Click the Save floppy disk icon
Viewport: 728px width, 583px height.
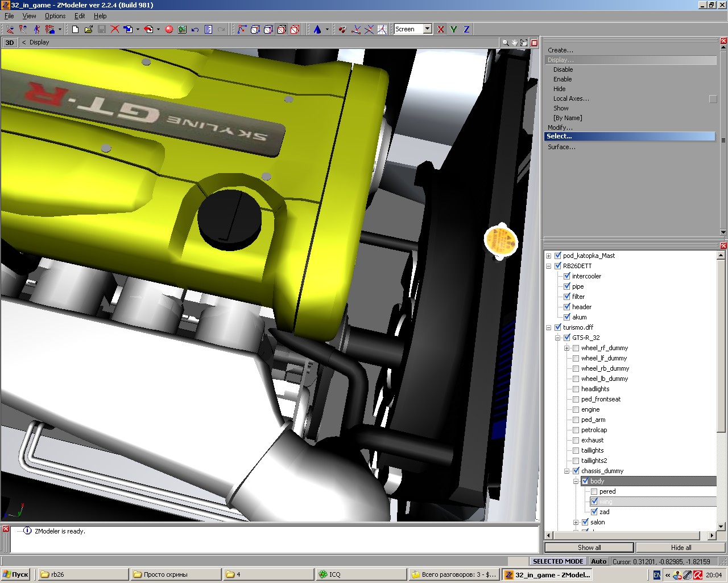coord(102,29)
